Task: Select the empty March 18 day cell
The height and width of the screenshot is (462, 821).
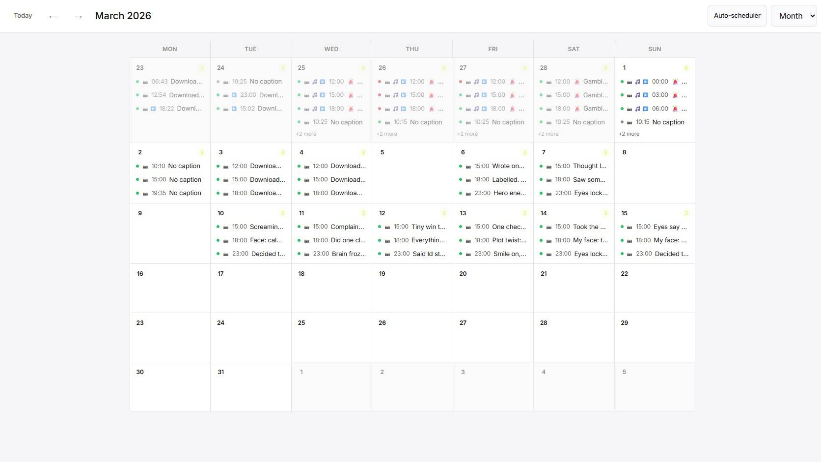Action: coord(331,288)
